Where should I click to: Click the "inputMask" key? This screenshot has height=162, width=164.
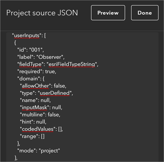33,107
